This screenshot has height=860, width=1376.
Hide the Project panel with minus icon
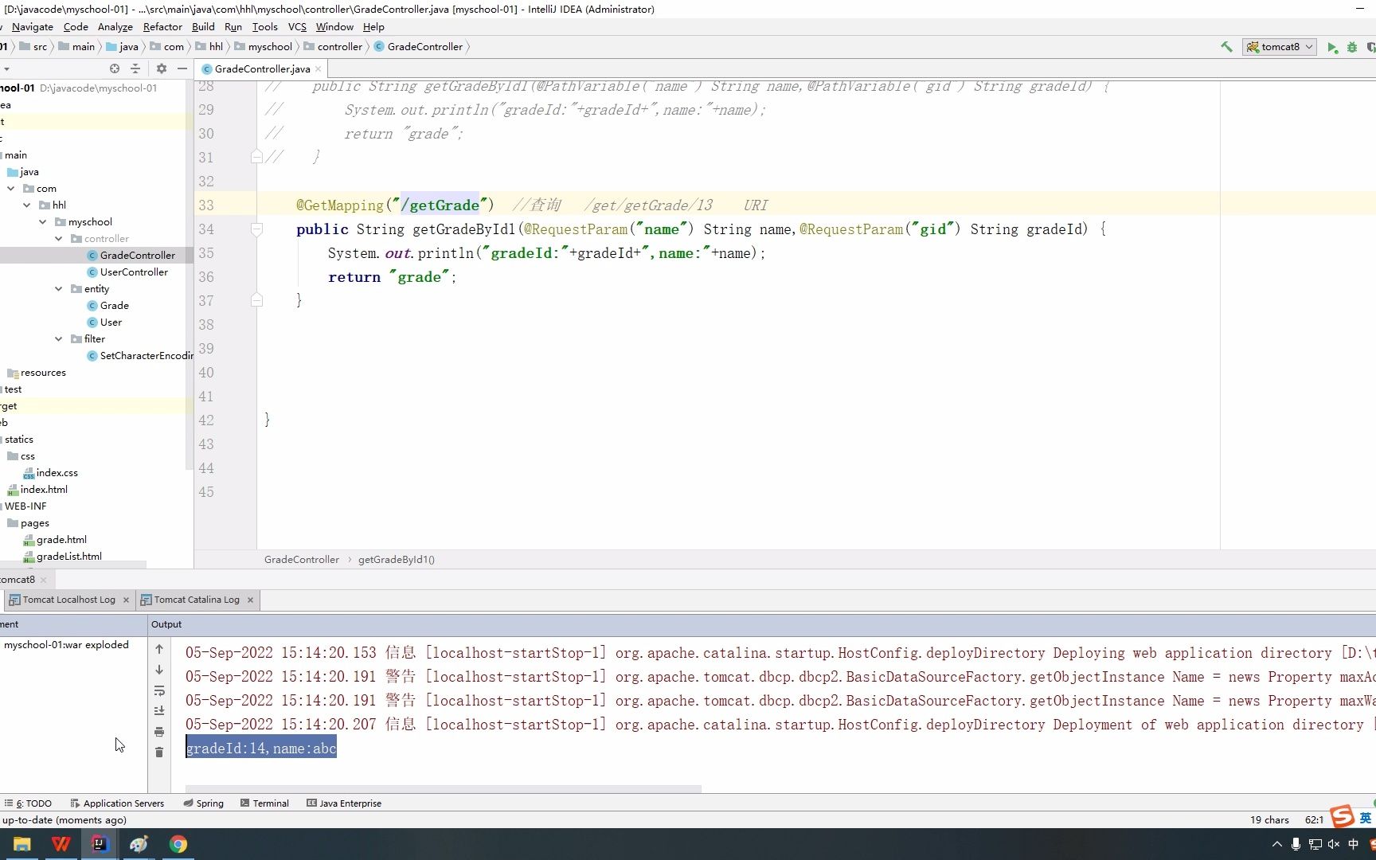[x=182, y=68]
